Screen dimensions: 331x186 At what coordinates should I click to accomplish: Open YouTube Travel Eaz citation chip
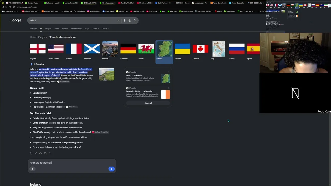(x=100, y=132)
